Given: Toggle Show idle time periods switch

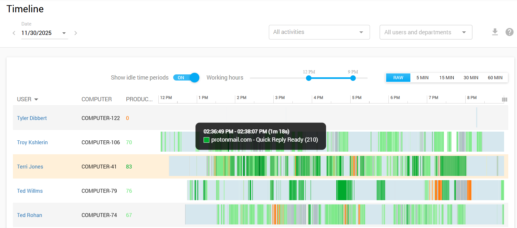Looking at the screenshot, I should click(186, 78).
